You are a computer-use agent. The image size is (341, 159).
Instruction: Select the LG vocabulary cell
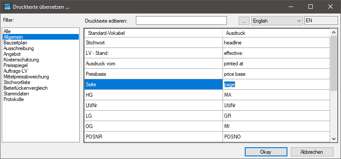154,116
